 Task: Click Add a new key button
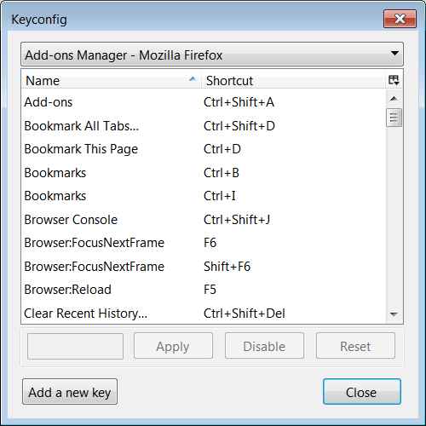(x=70, y=392)
